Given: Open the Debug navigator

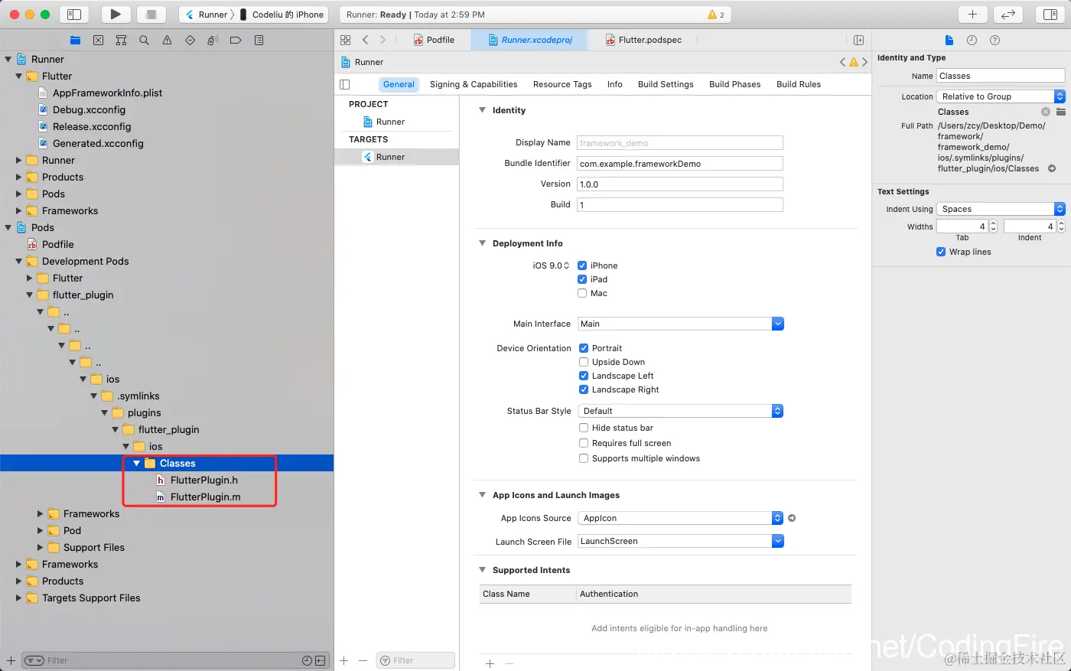Looking at the screenshot, I should coord(213,41).
